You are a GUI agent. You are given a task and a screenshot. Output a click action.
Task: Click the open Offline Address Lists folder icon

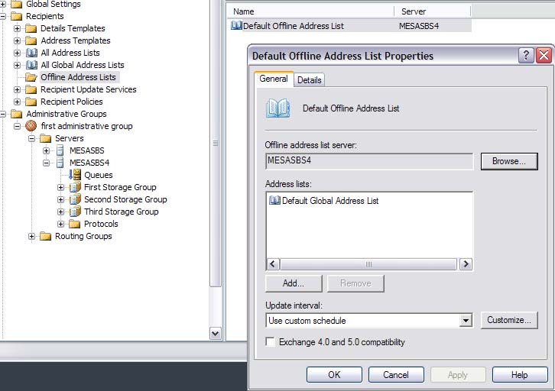(x=31, y=77)
